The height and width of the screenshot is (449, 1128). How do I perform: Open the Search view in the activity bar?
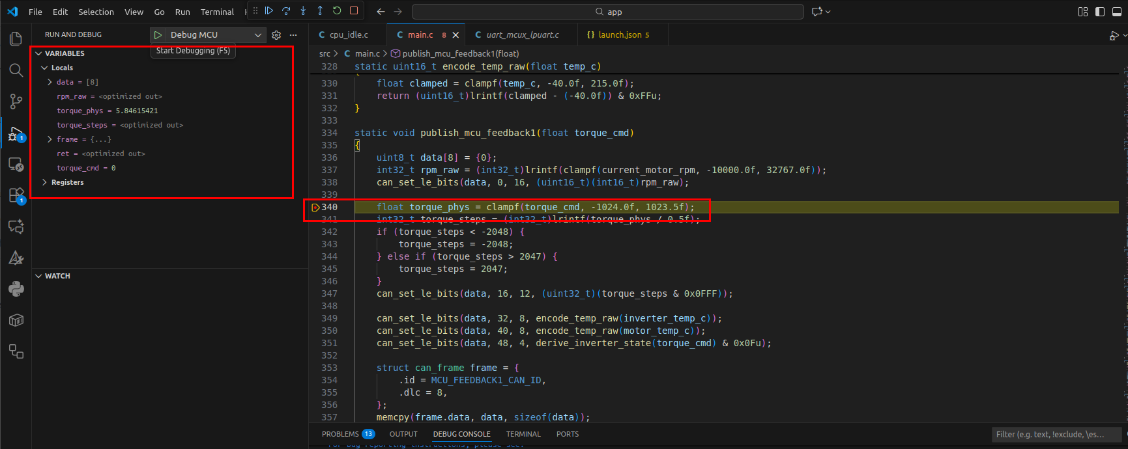tap(16, 70)
